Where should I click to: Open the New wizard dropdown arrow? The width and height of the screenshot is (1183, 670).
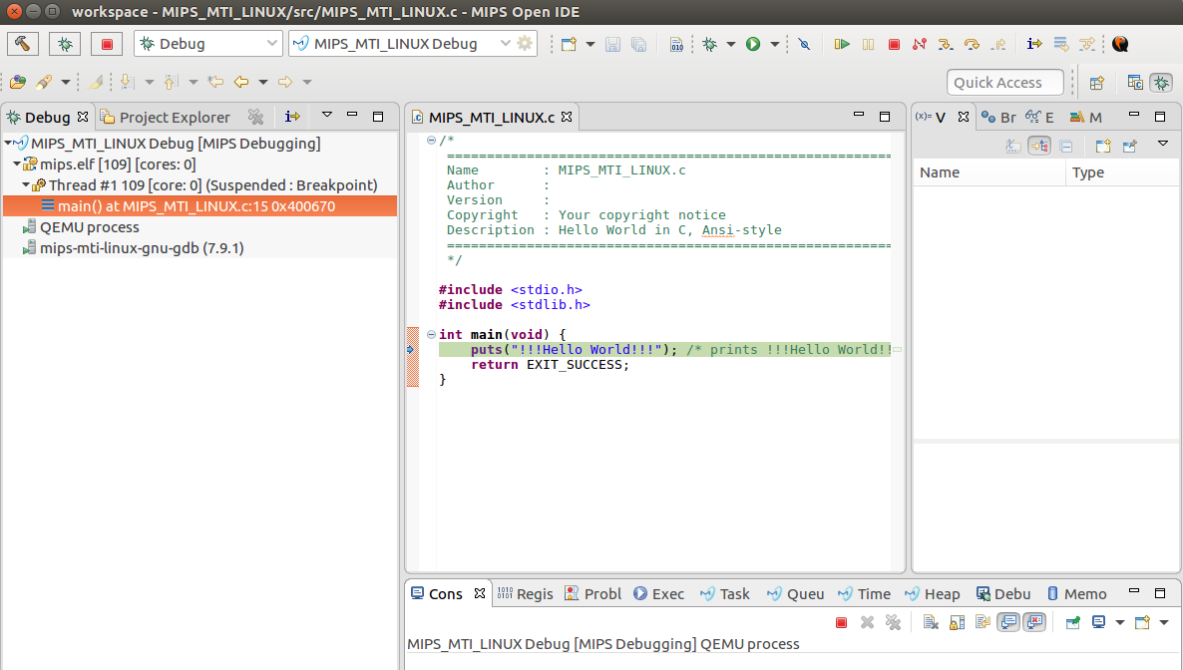(590, 45)
